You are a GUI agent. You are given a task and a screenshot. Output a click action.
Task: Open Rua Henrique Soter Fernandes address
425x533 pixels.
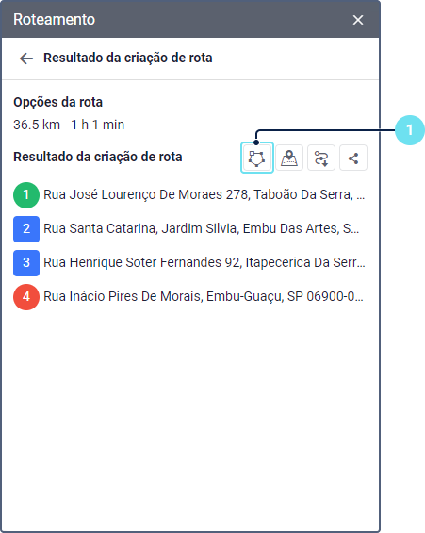point(204,263)
